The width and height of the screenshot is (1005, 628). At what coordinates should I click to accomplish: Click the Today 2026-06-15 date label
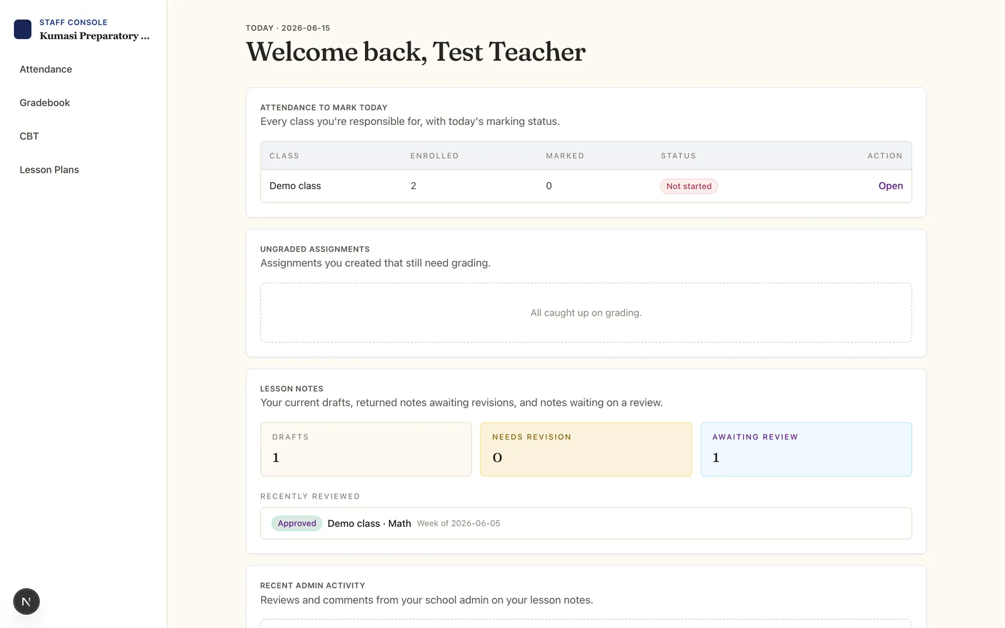tap(288, 28)
